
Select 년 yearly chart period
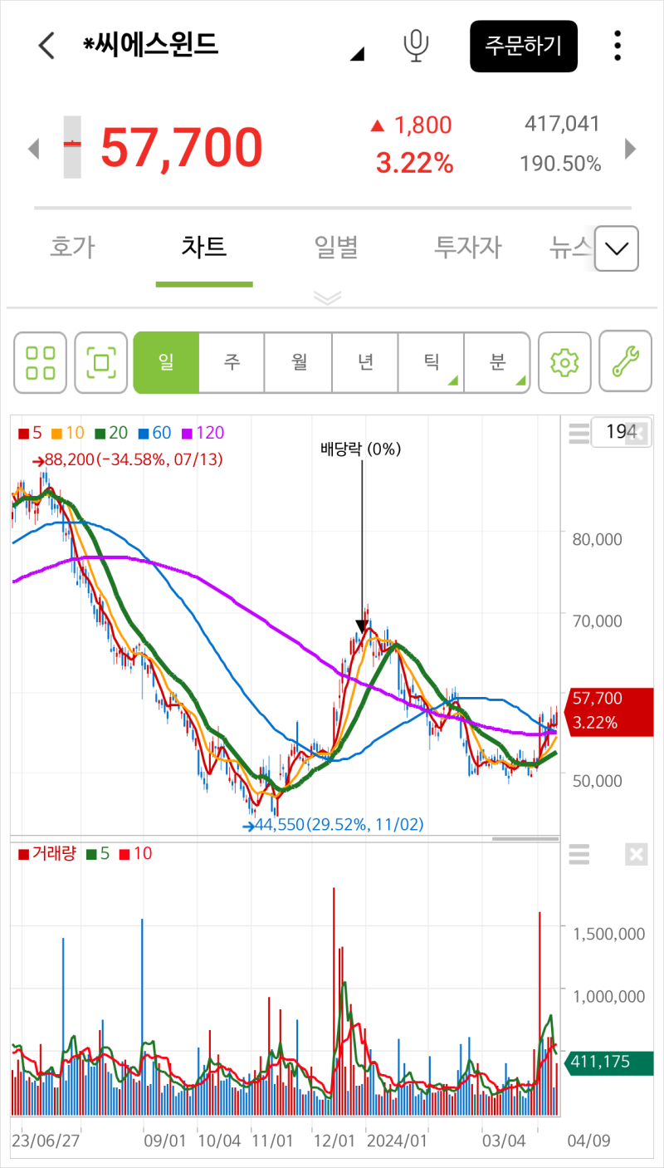[x=365, y=363]
